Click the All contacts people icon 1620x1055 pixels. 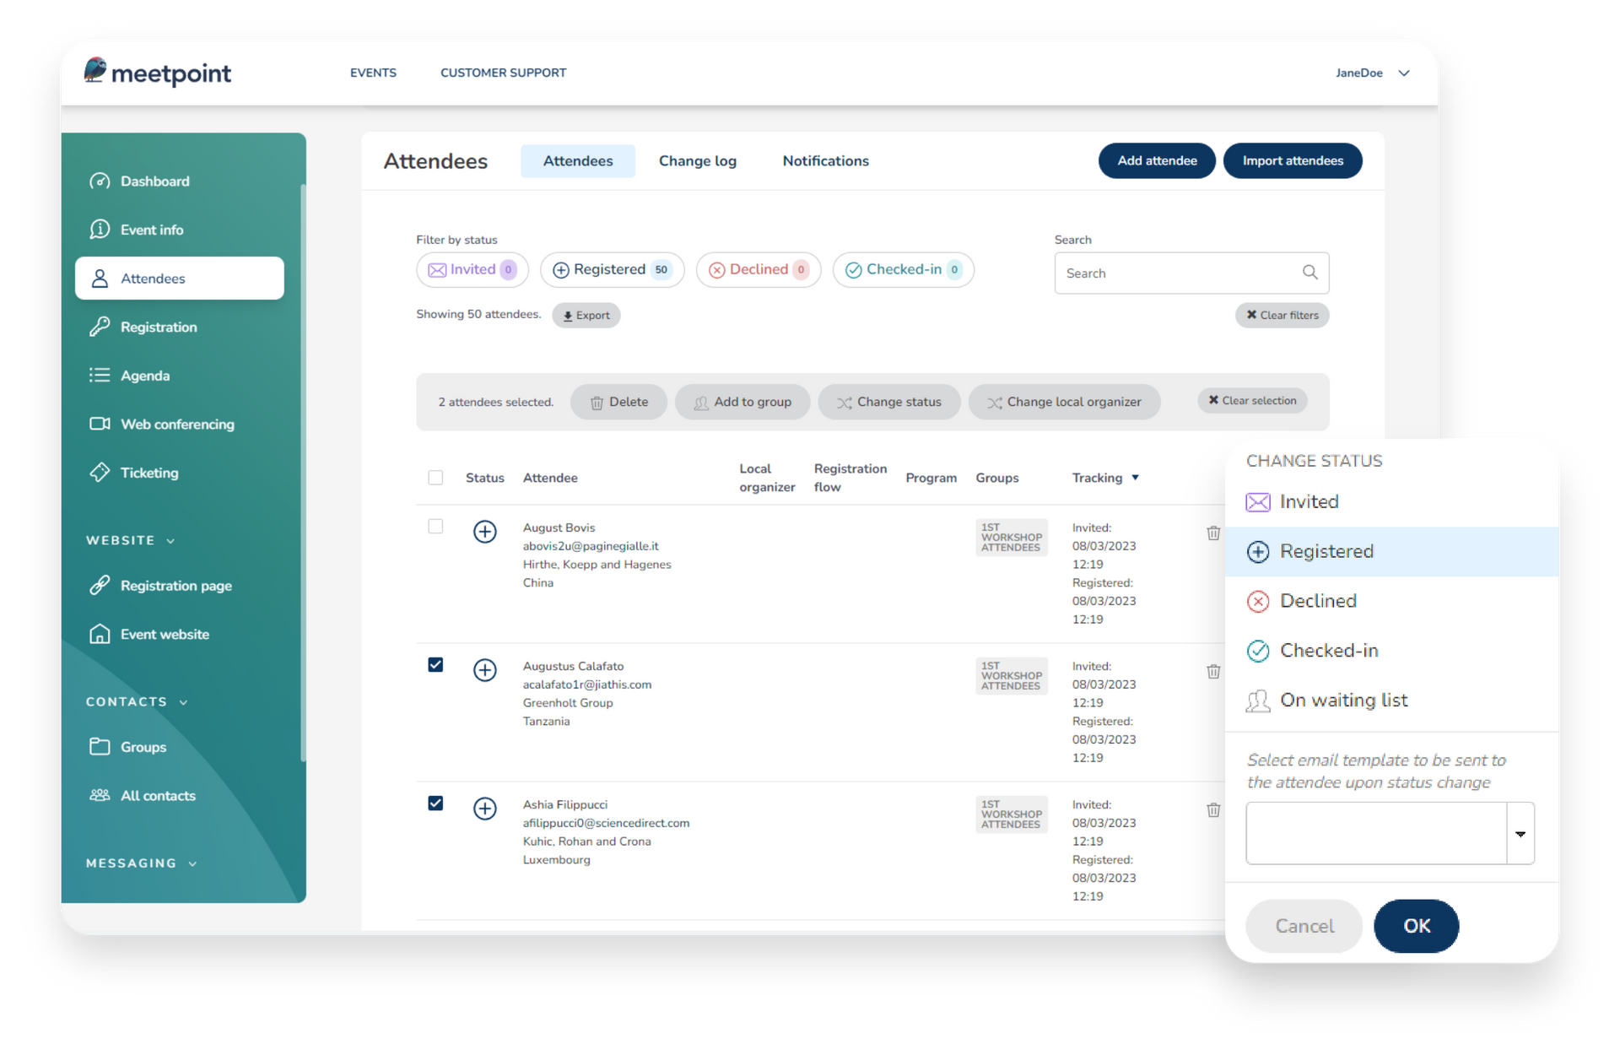(x=100, y=795)
